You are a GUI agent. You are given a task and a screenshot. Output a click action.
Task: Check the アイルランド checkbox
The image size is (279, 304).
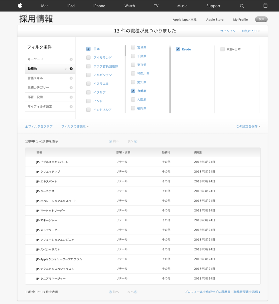(x=88, y=58)
